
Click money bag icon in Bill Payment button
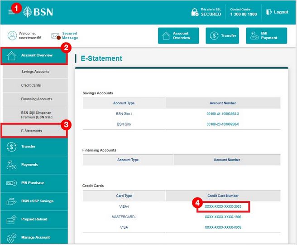tap(254, 35)
